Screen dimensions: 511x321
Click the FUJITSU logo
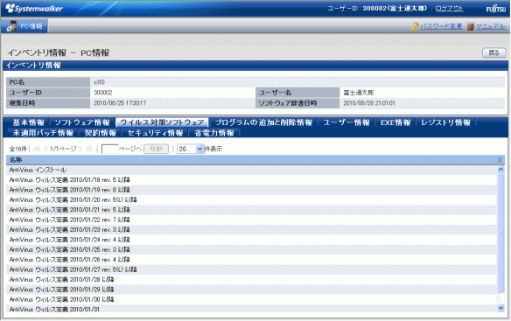[495, 9]
